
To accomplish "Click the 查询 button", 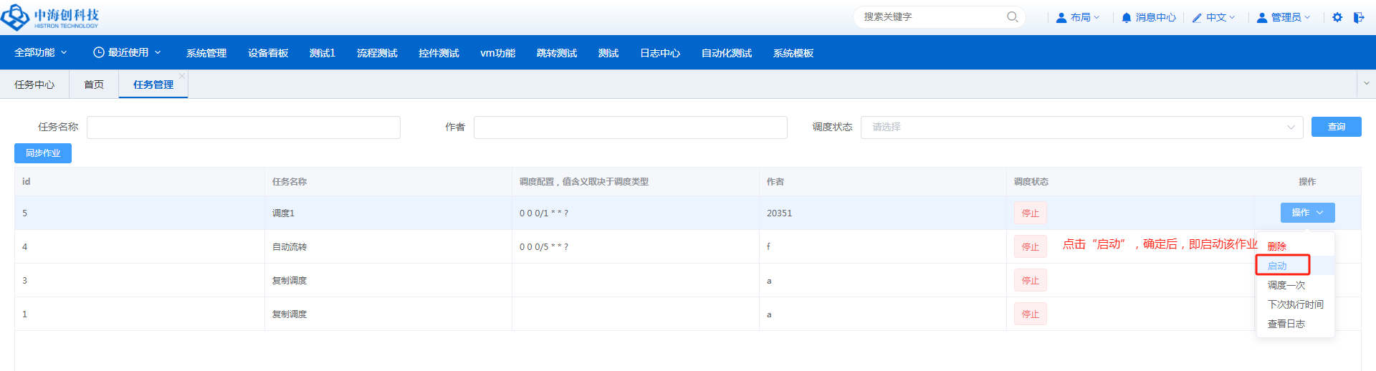I will pyautogui.click(x=1336, y=127).
